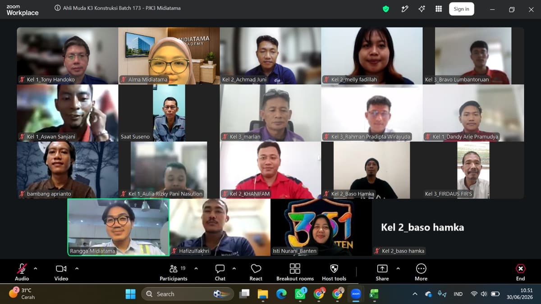Screen dimensions: 541x304
Task: Select Isti Nurani_Banten video tile
Action: click(321, 227)
